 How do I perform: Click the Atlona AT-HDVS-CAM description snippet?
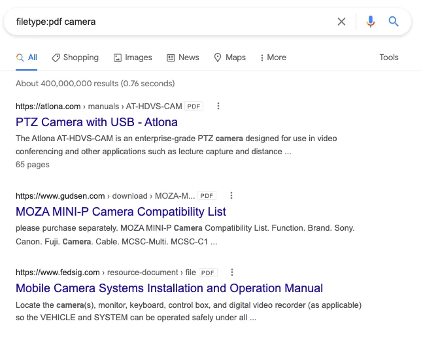pos(176,145)
